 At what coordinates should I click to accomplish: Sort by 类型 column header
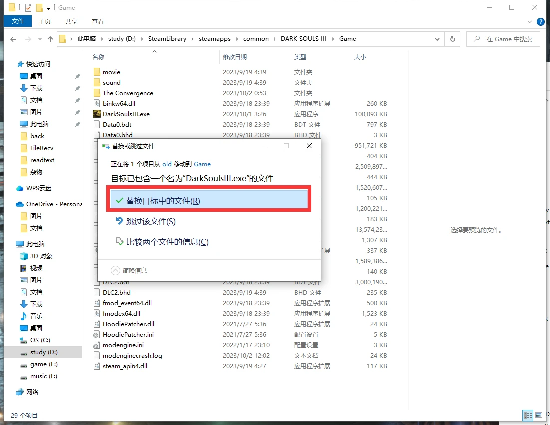[x=300, y=57]
